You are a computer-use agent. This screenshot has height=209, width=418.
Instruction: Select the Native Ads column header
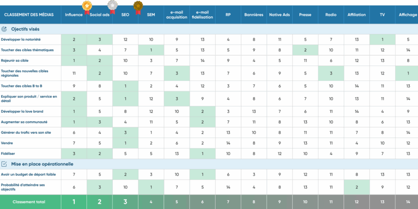pyautogui.click(x=279, y=15)
